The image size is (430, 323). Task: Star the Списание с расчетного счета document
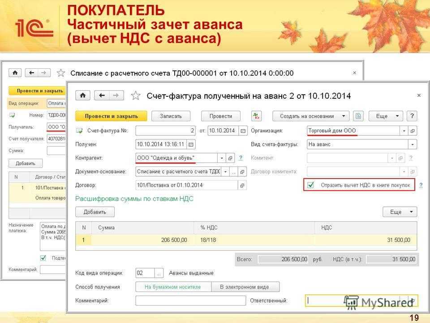60,73
